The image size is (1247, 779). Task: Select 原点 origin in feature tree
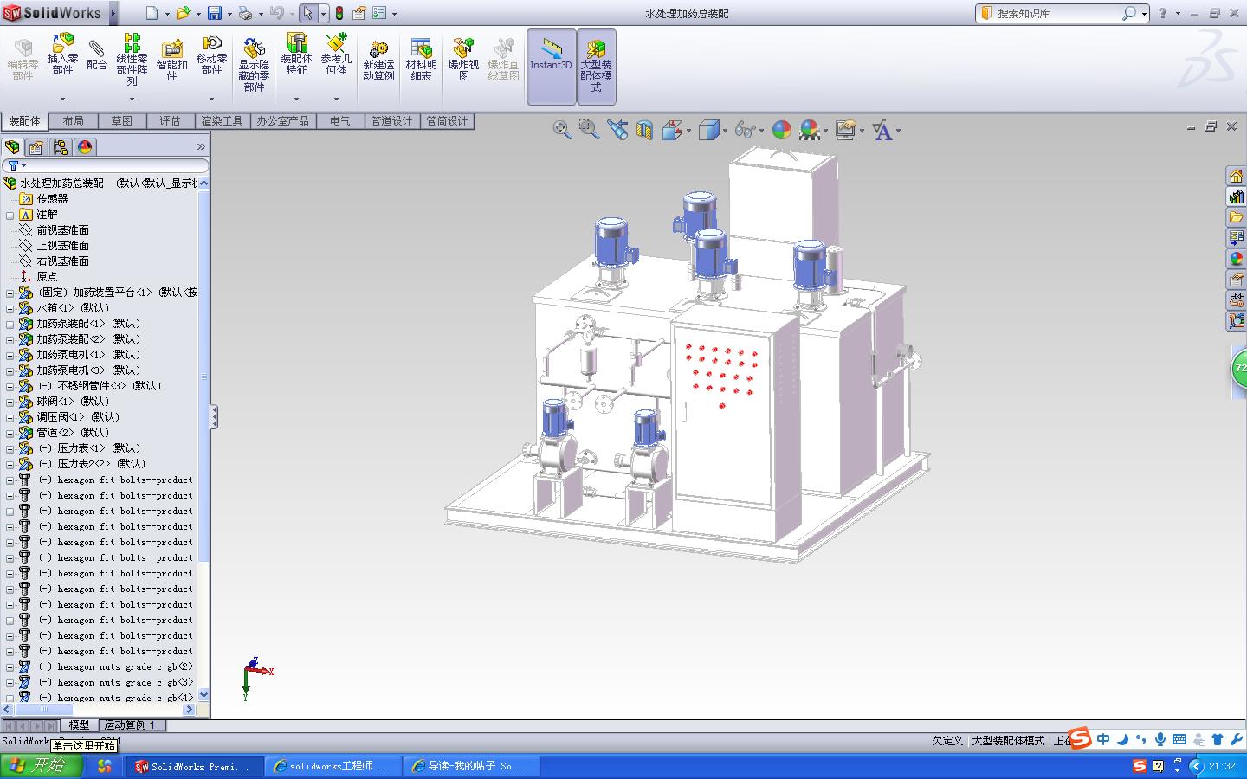[x=47, y=277]
